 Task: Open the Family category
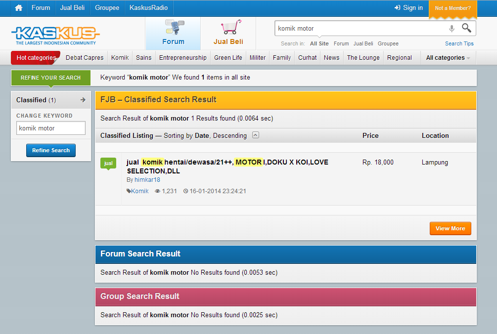pyautogui.click(x=282, y=58)
